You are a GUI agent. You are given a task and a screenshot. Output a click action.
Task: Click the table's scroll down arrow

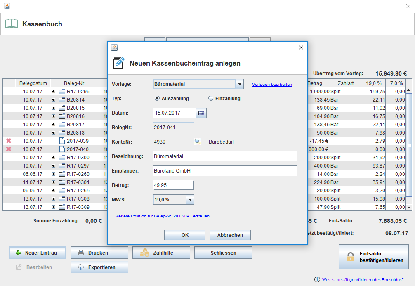[x=409, y=207]
